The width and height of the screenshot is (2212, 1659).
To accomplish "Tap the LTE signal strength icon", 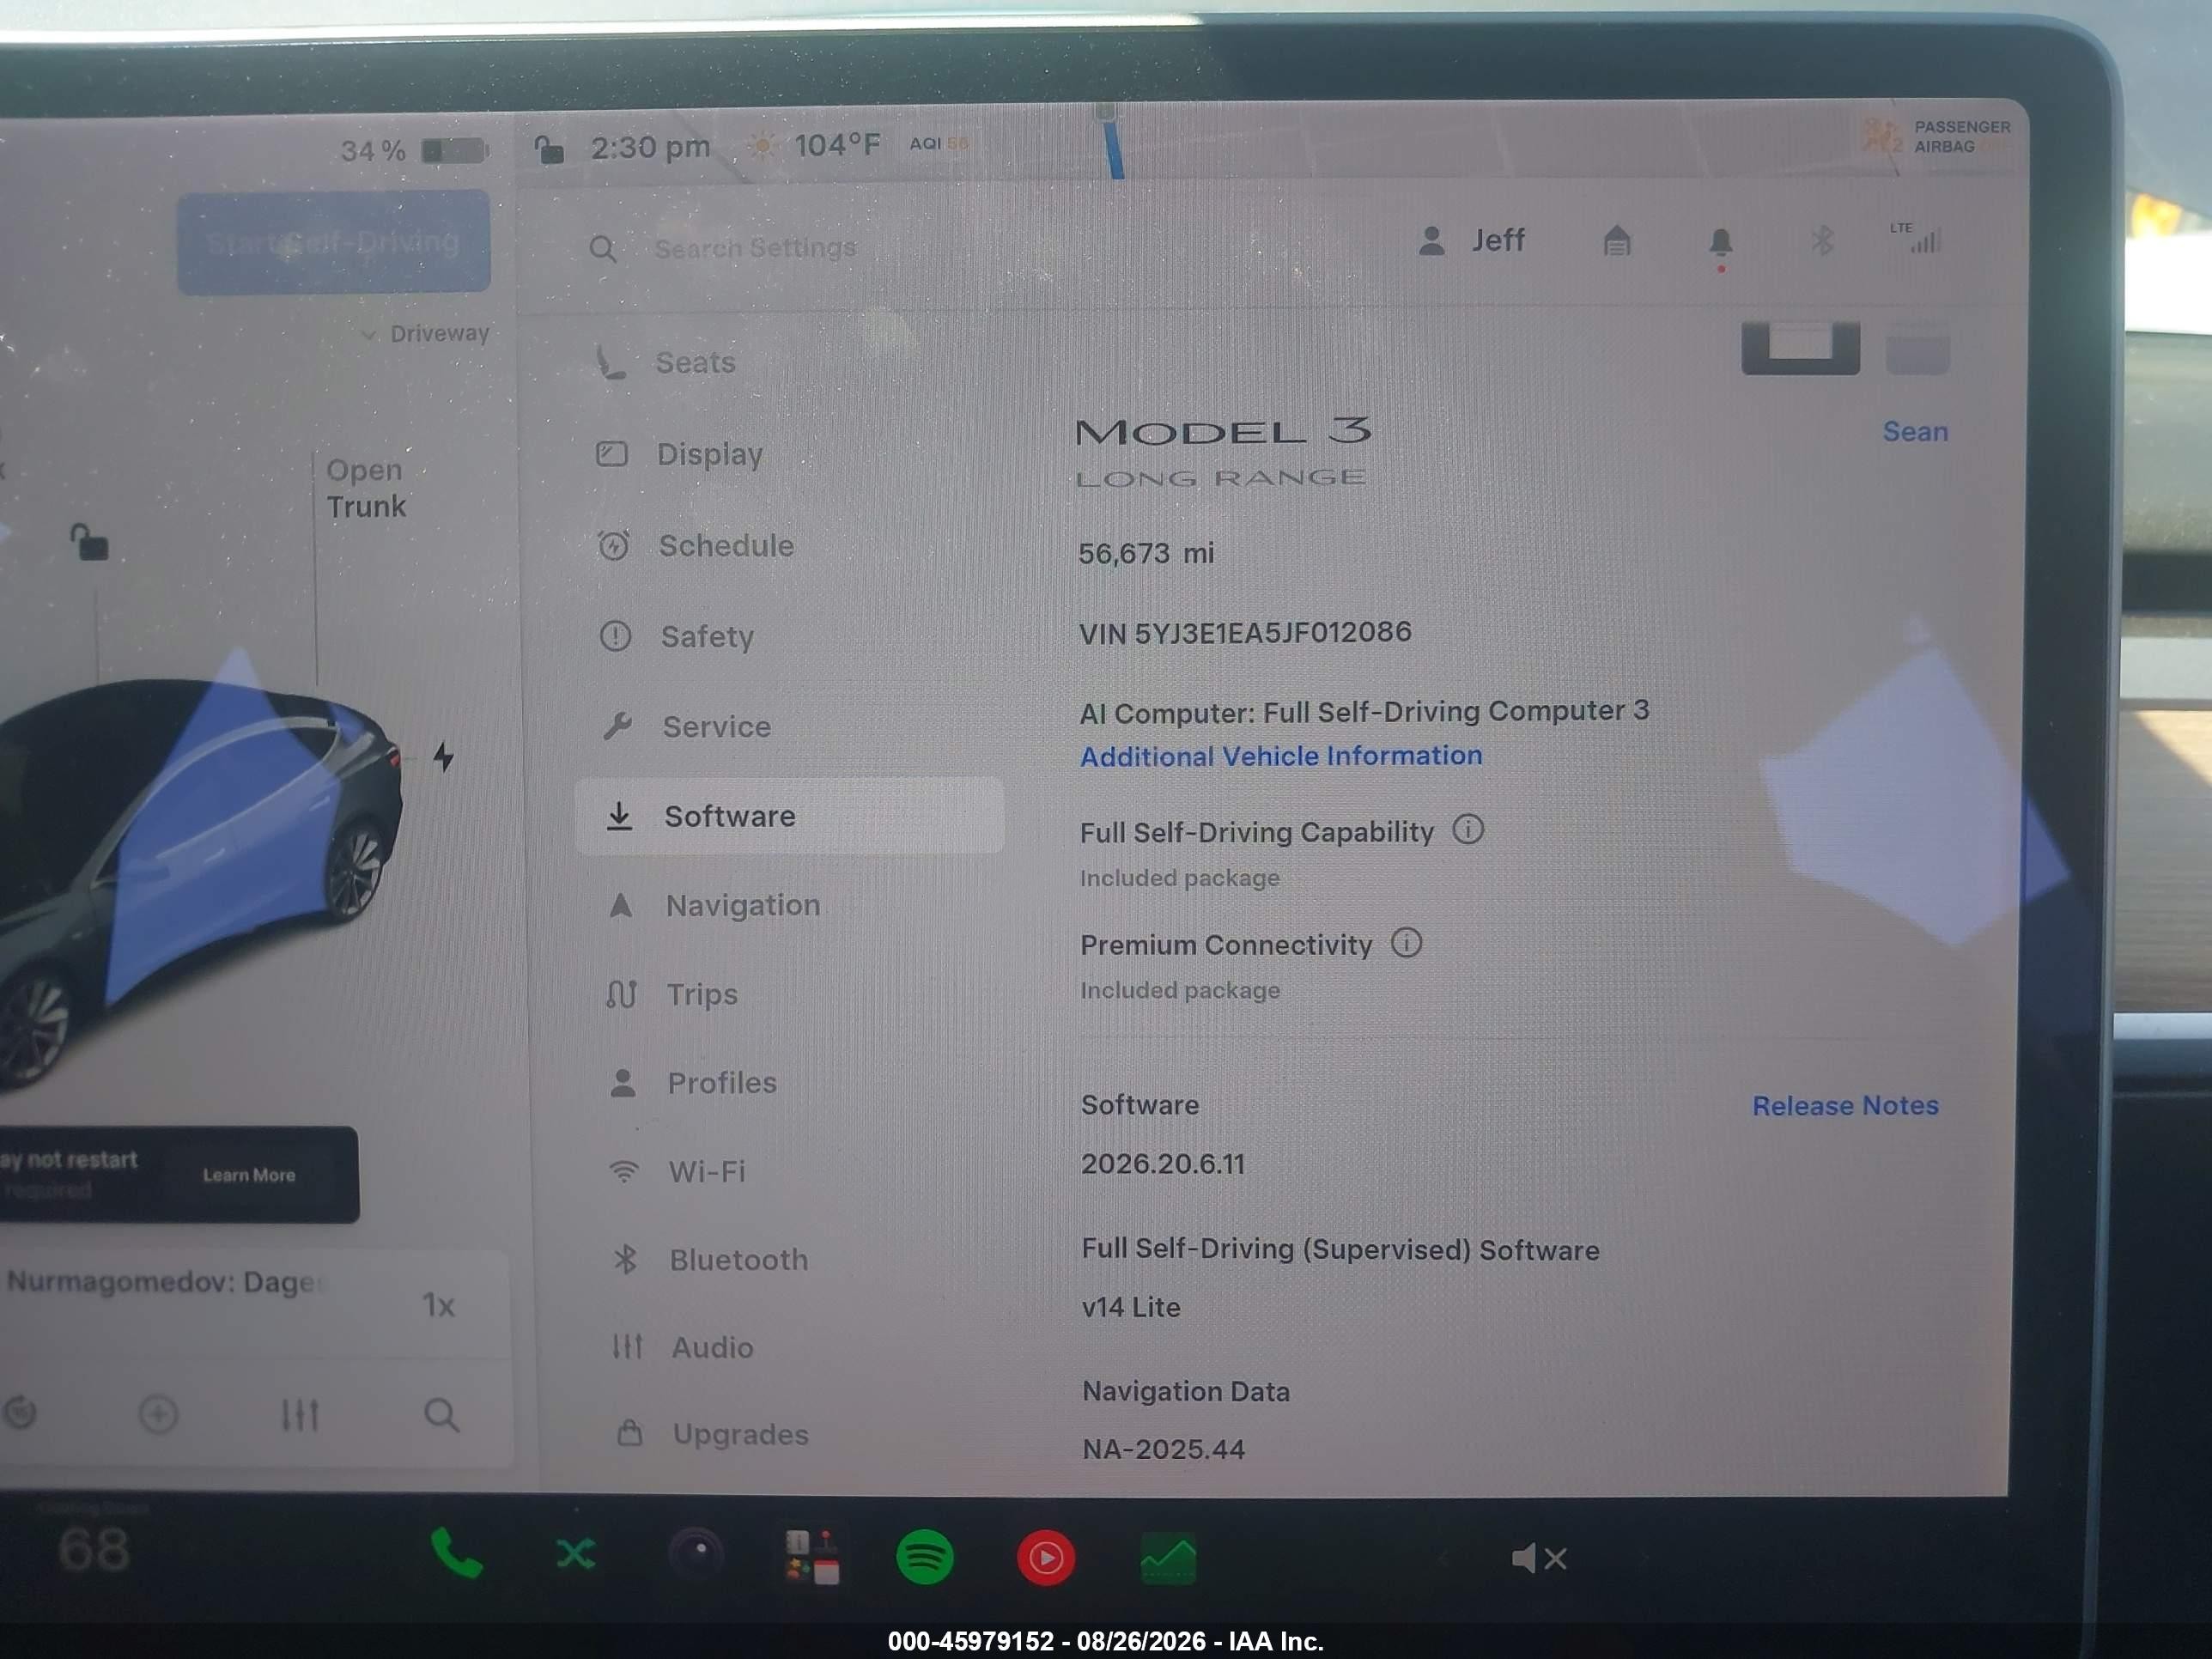I will 1917,238.
